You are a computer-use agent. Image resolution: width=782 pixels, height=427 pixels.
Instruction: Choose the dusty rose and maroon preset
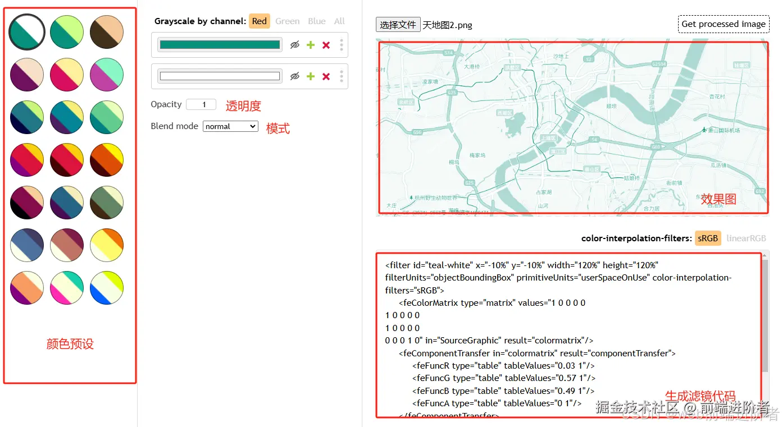(x=67, y=245)
